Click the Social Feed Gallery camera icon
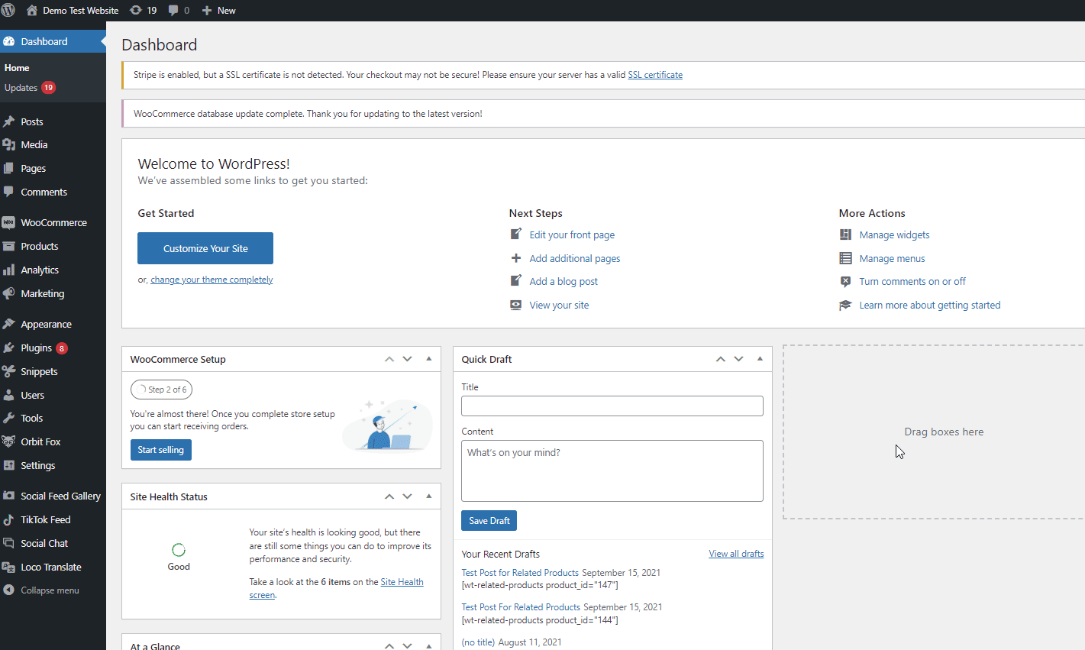Viewport: 1085px width, 650px height. pyautogui.click(x=9, y=496)
